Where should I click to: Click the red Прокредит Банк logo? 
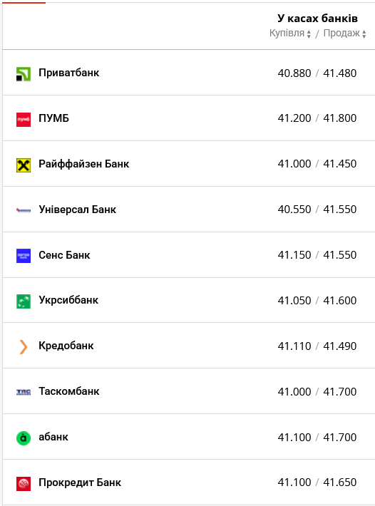(24, 484)
